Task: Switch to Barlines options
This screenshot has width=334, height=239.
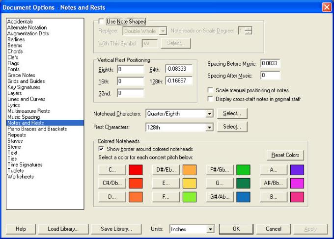Action: coord(16,39)
